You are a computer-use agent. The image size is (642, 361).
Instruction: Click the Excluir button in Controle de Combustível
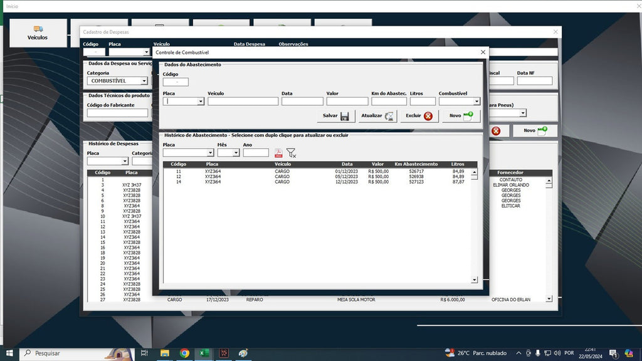point(419,116)
